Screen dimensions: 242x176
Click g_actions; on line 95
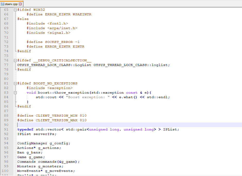(50, 148)
